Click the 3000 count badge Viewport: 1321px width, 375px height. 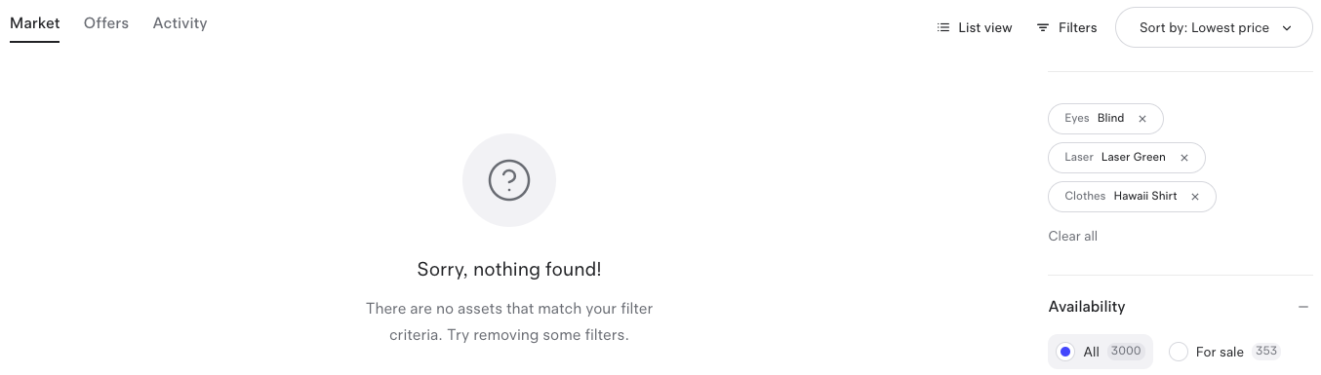1125,352
